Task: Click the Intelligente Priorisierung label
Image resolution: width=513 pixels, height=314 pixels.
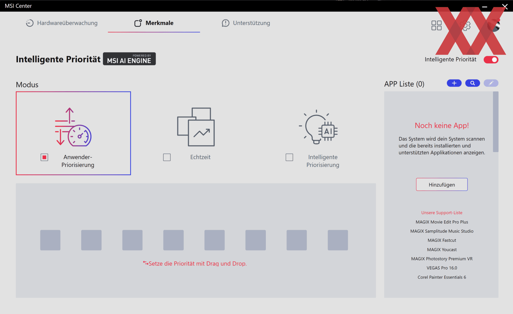Action: 323,161
